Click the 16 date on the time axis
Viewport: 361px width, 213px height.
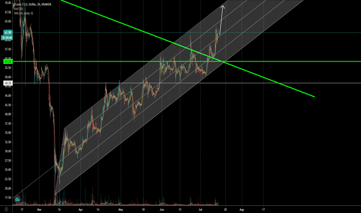[x=59, y=210]
